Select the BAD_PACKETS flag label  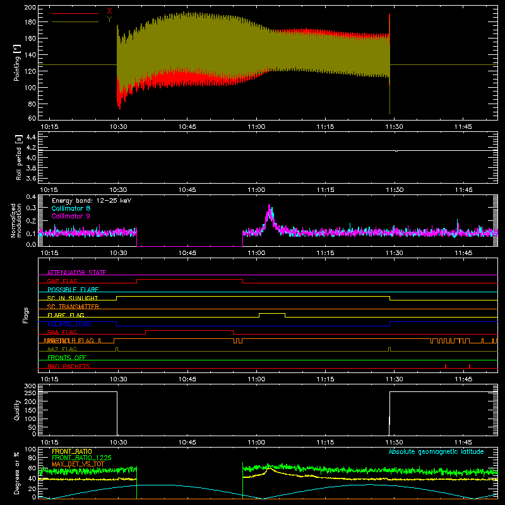(x=69, y=366)
